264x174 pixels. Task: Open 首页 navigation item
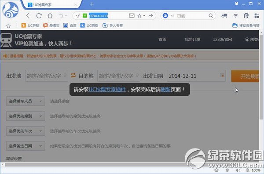pyautogui.click(x=162, y=40)
